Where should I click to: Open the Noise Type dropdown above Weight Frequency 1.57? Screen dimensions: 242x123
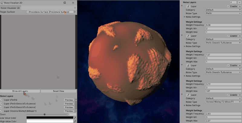coord(223,43)
